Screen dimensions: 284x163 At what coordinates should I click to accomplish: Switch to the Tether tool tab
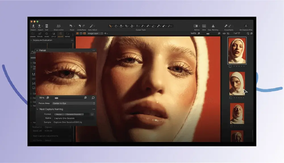40,35
